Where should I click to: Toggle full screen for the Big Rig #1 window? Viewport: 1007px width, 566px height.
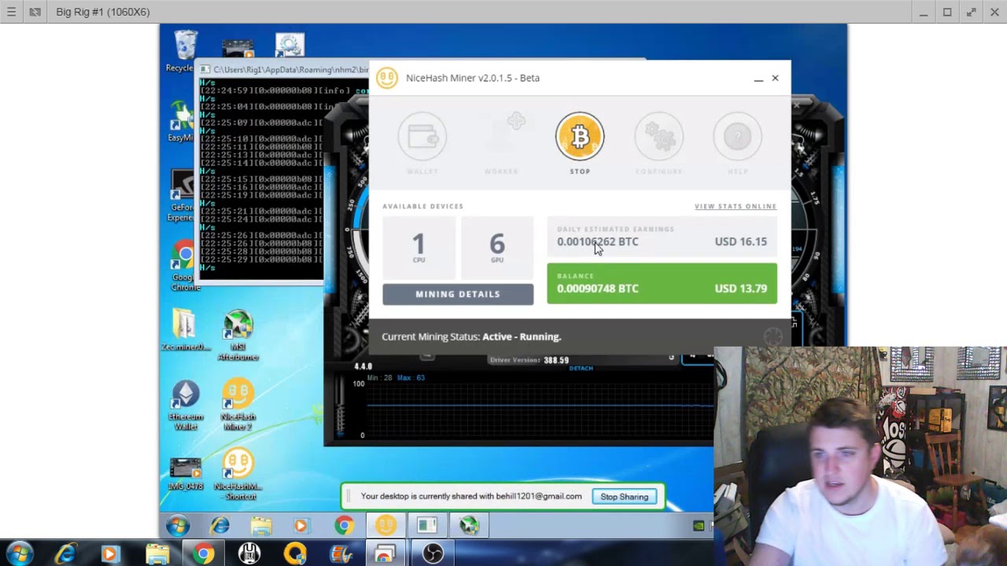tap(972, 12)
